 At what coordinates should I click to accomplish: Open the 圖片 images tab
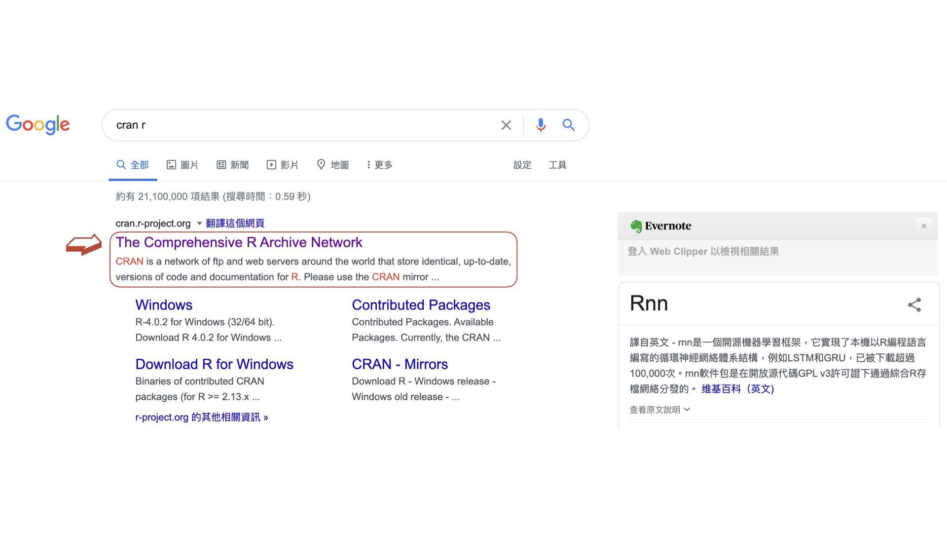tap(182, 165)
